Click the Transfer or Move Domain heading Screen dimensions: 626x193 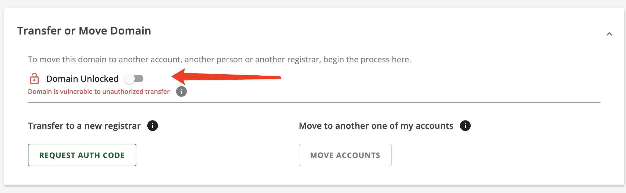[x=84, y=31]
